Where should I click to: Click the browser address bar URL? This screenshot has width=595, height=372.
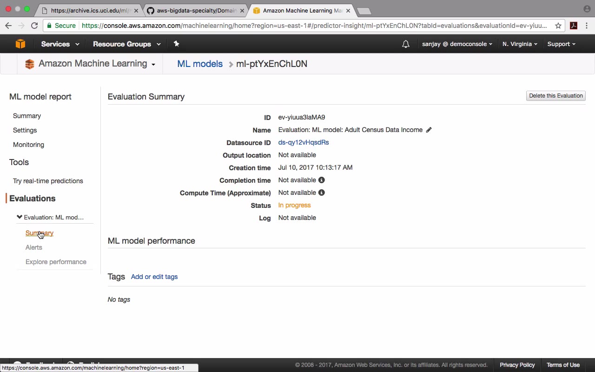click(x=314, y=26)
